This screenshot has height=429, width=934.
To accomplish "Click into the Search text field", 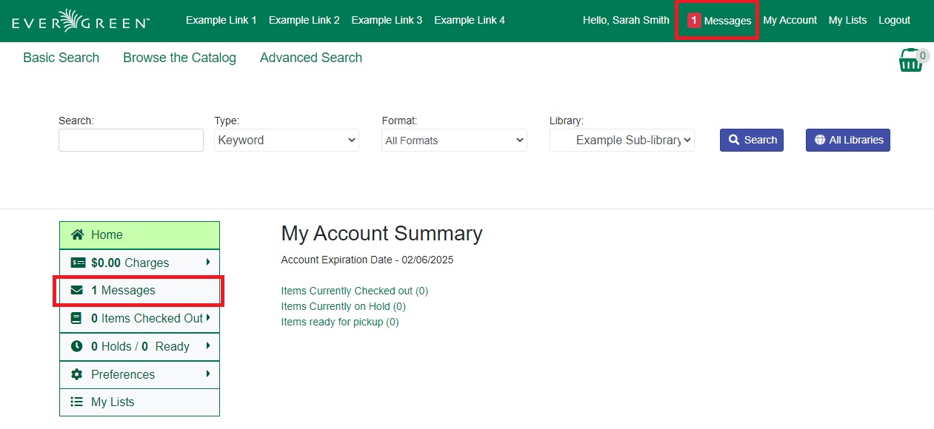I will click(130, 141).
